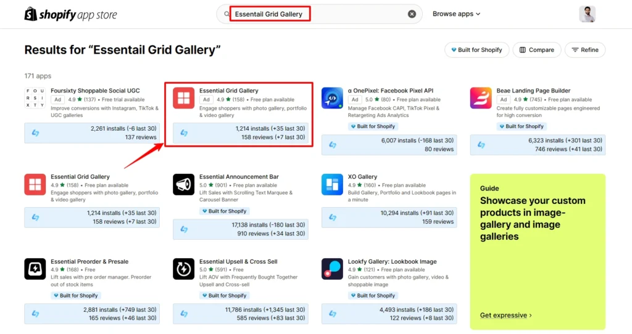Open Essential Upsell & Cross Sell listing
Screen dimensions: 632x334
tap(238, 261)
